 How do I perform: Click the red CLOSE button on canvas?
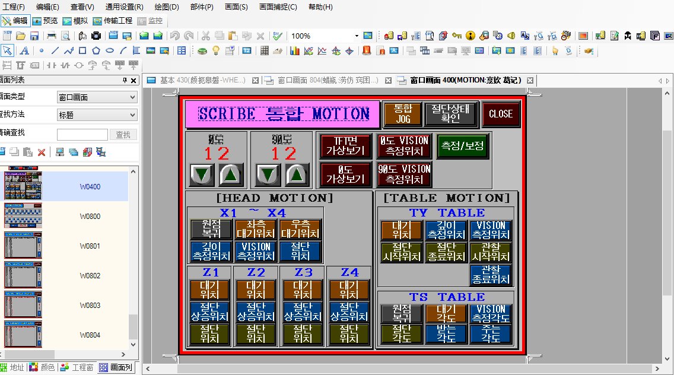point(500,114)
